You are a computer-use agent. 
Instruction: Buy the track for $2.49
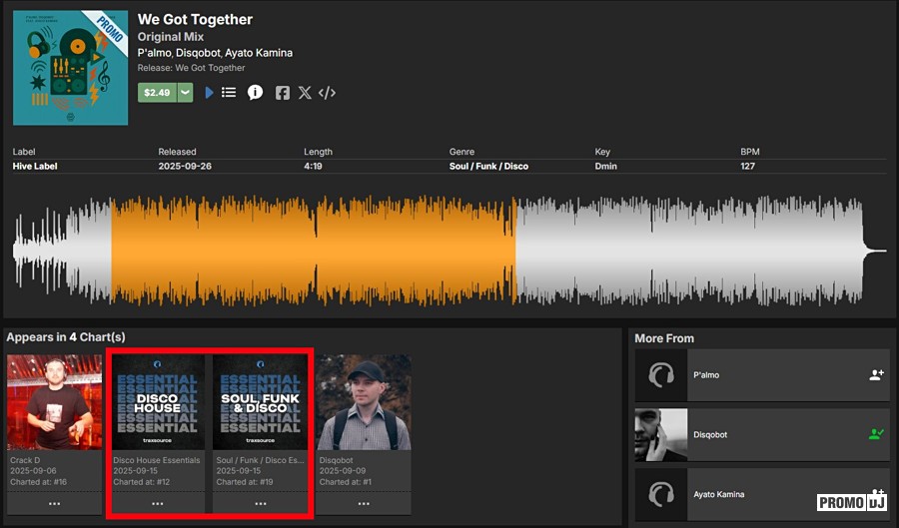(x=157, y=93)
